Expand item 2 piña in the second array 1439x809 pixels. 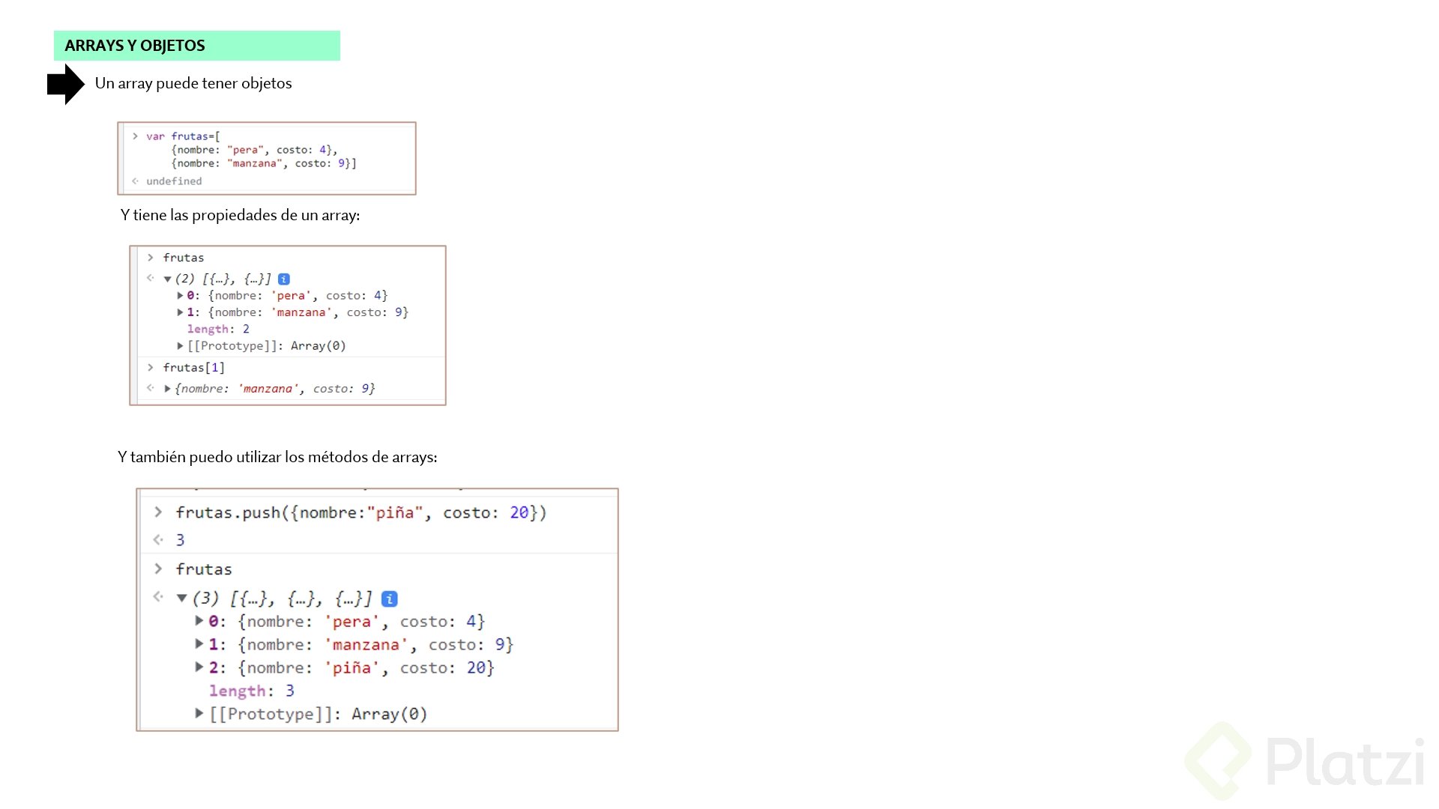point(199,667)
